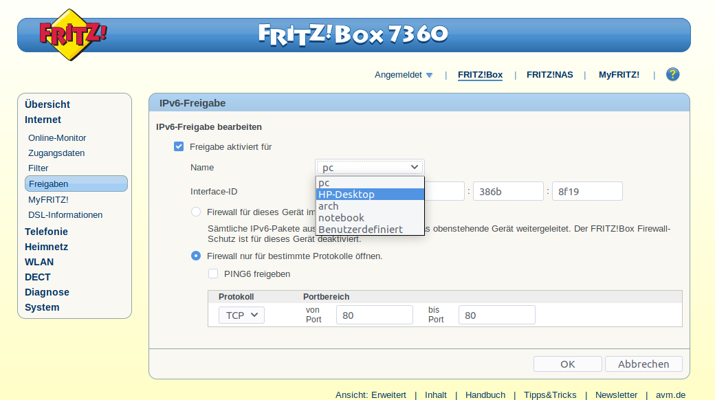Expand the DECT menu section

click(37, 277)
